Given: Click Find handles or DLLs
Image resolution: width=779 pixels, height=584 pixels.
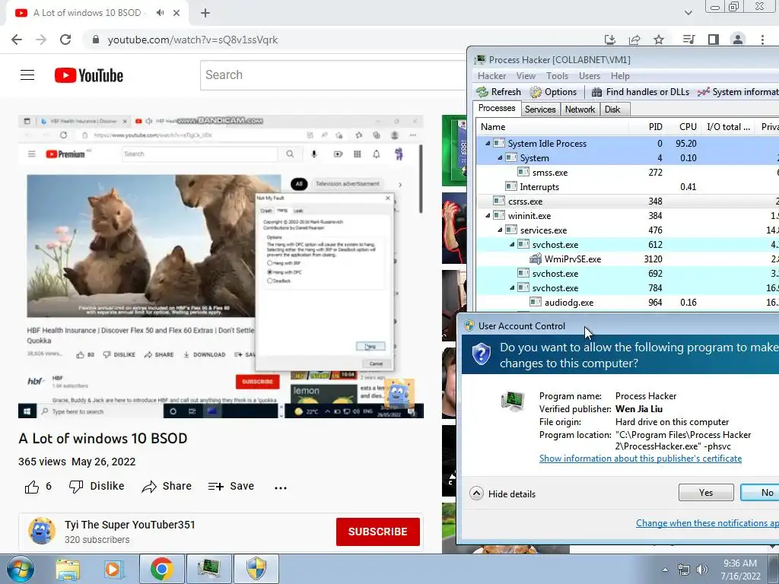Looking at the screenshot, I should click(641, 92).
